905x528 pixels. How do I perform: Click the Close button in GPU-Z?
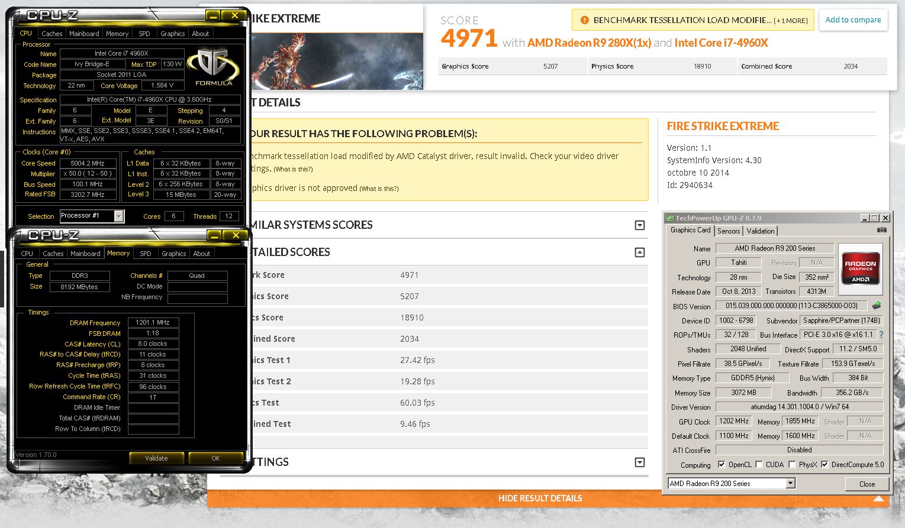click(867, 484)
